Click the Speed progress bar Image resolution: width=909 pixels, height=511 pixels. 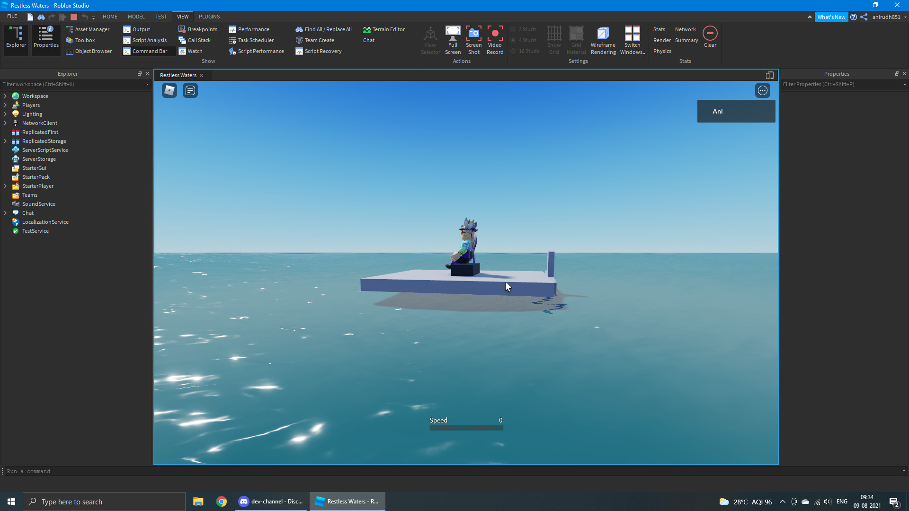click(466, 428)
